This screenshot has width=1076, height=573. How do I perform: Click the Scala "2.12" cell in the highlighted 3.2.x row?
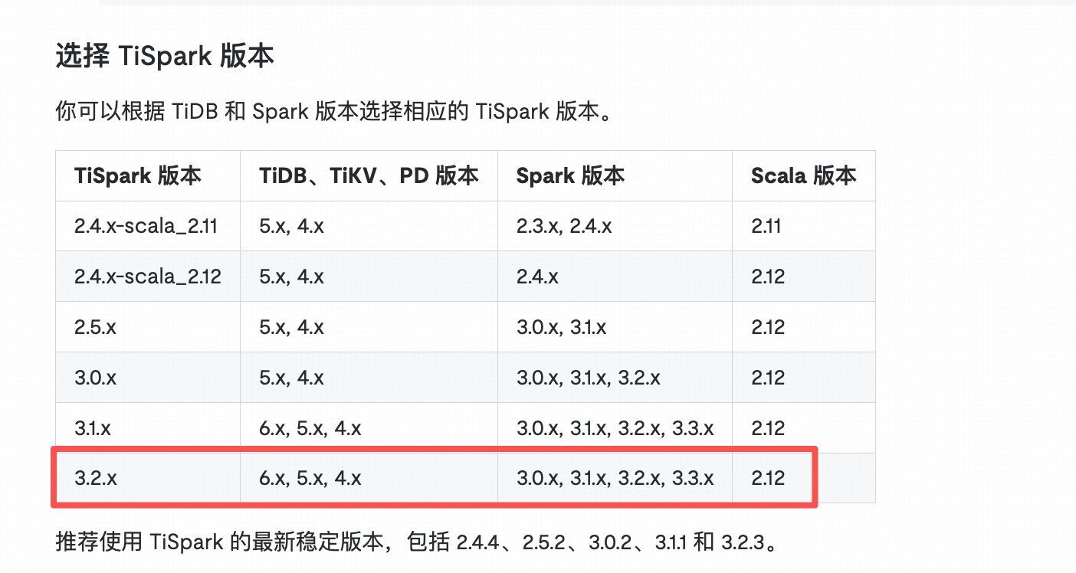tap(768, 479)
